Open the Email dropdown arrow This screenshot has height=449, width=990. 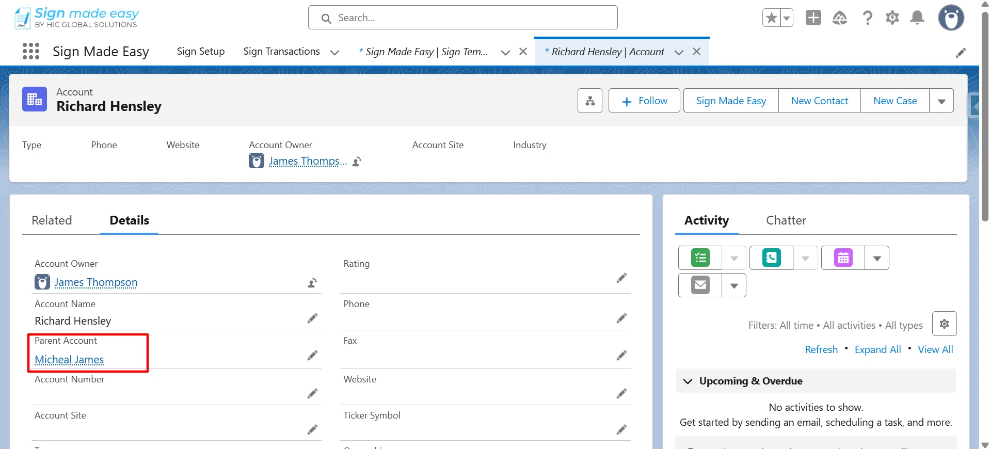click(734, 285)
